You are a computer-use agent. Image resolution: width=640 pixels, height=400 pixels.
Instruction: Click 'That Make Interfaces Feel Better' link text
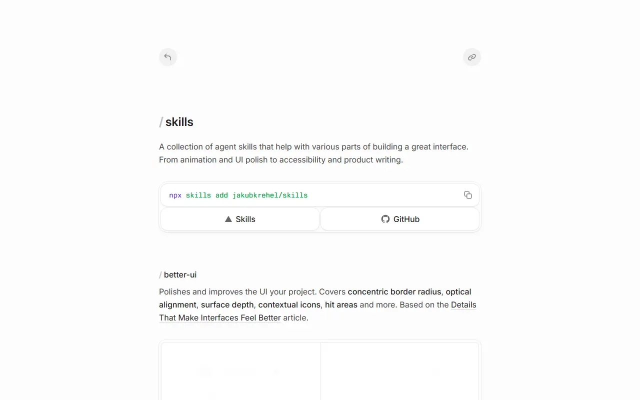[220, 317]
